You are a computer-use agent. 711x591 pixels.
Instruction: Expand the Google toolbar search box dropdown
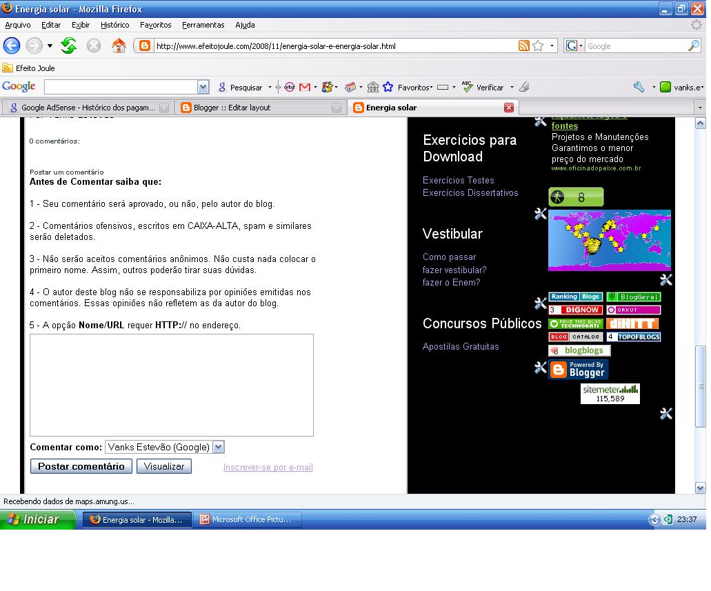point(203,87)
